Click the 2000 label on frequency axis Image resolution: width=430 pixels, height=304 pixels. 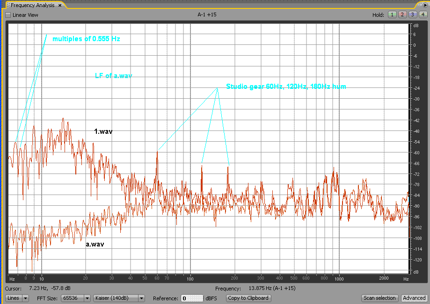click(384, 278)
